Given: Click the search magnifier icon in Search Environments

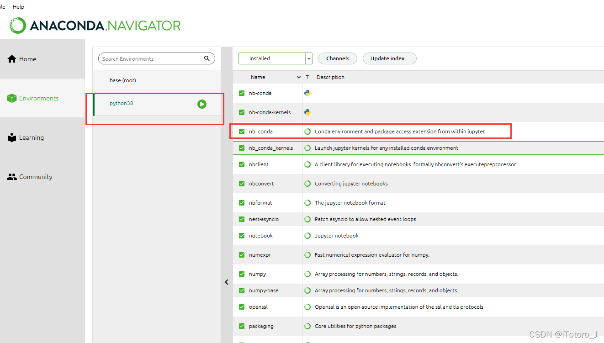Looking at the screenshot, I should (x=207, y=58).
